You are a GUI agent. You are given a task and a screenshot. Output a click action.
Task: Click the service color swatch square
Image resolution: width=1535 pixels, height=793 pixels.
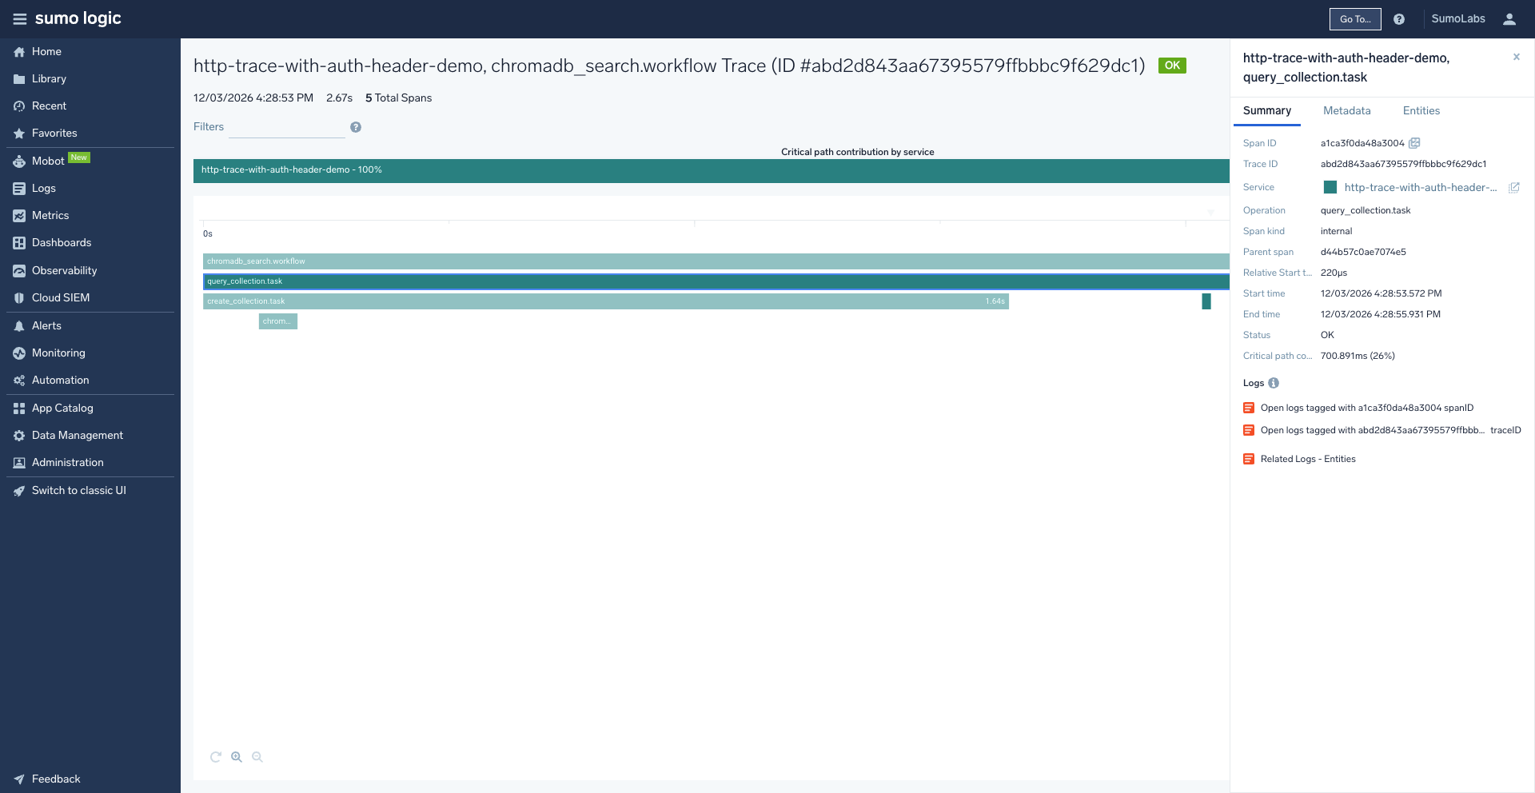coord(1330,187)
